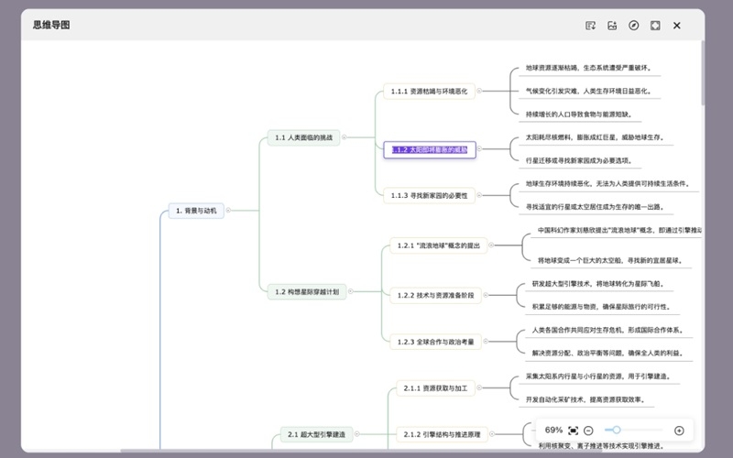Collapse the 1.2.3 全球合作与政治考量 toggle
733x458 pixels.
486,342
